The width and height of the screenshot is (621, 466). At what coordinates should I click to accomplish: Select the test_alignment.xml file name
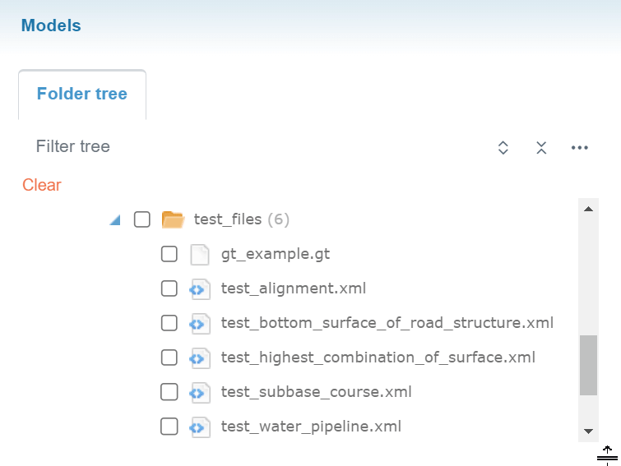294,288
